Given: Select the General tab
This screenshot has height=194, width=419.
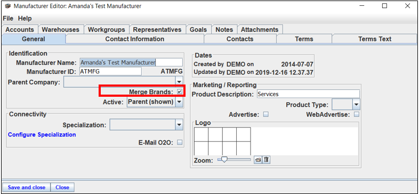Looking at the screenshot, I should [x=34, y=39].
